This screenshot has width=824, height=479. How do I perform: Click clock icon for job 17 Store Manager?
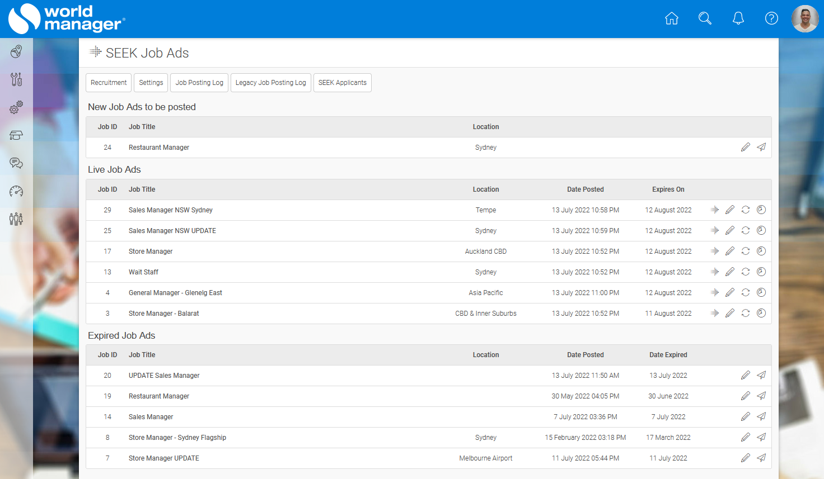pos(761,251)
